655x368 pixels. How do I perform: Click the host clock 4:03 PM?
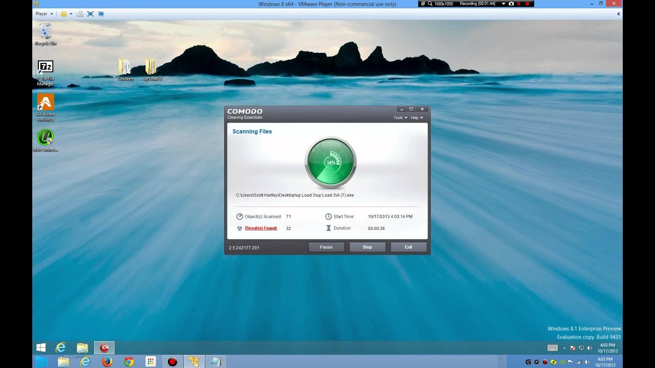(605, 362)
